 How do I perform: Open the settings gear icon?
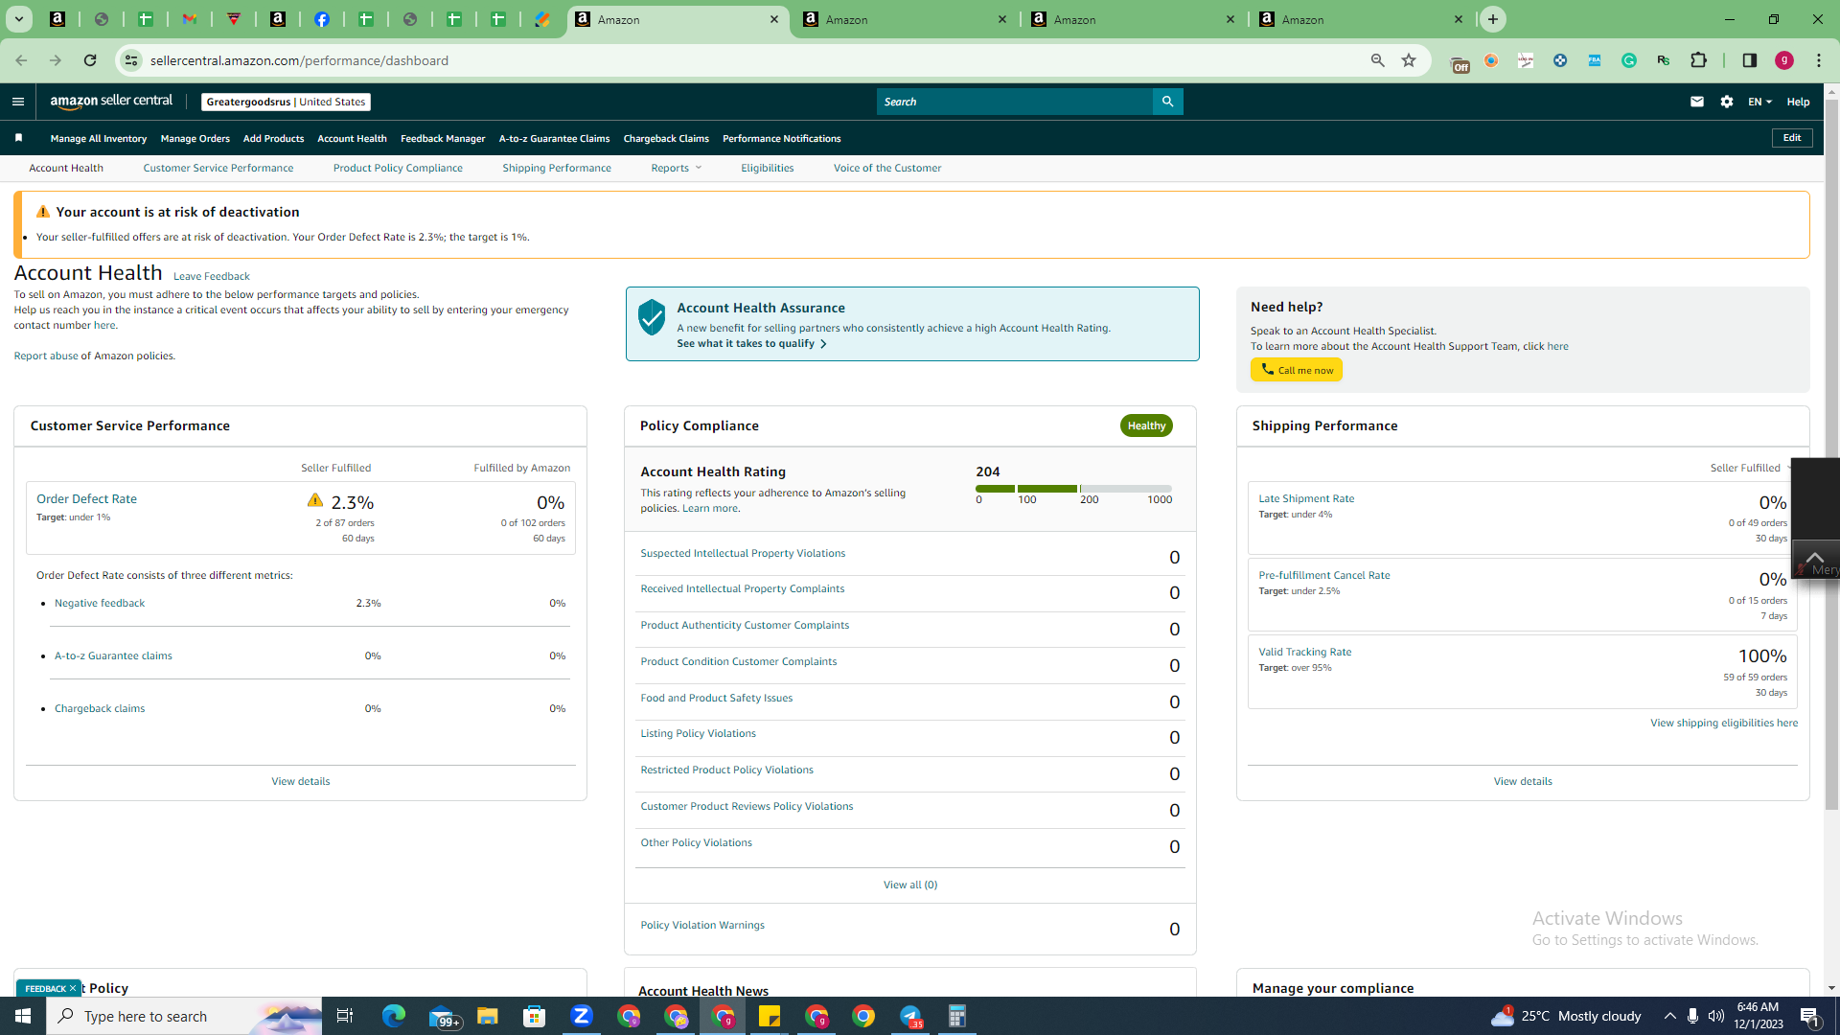[x=1727, y=102]
